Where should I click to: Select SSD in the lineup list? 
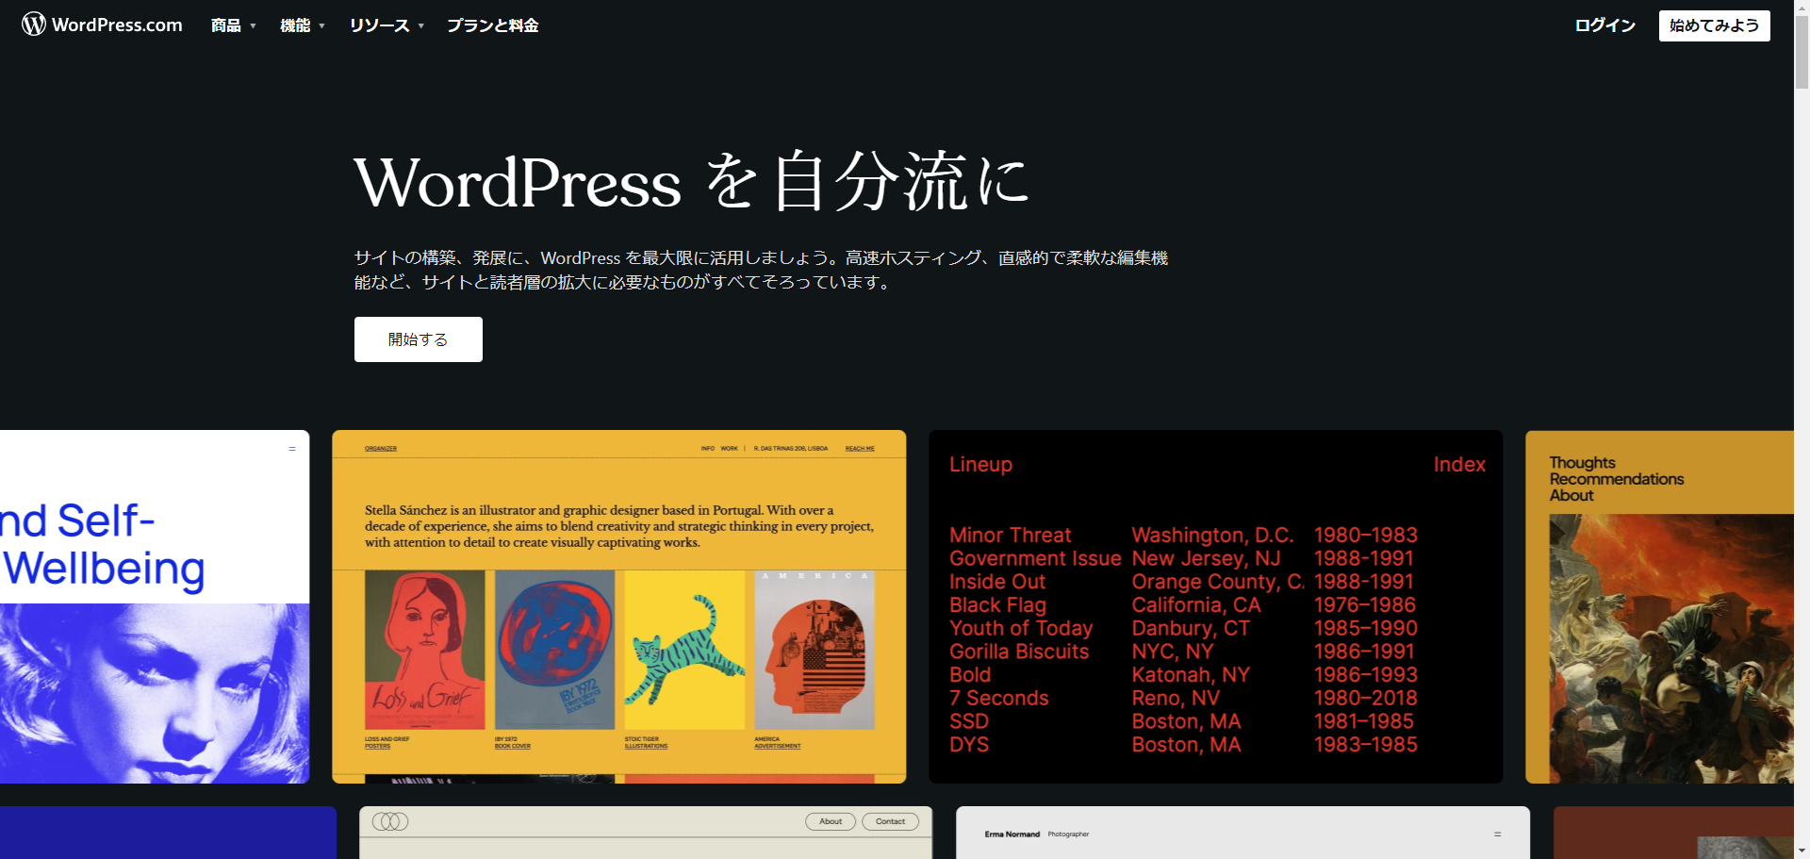pyautogui.click(x=969, y=721)
